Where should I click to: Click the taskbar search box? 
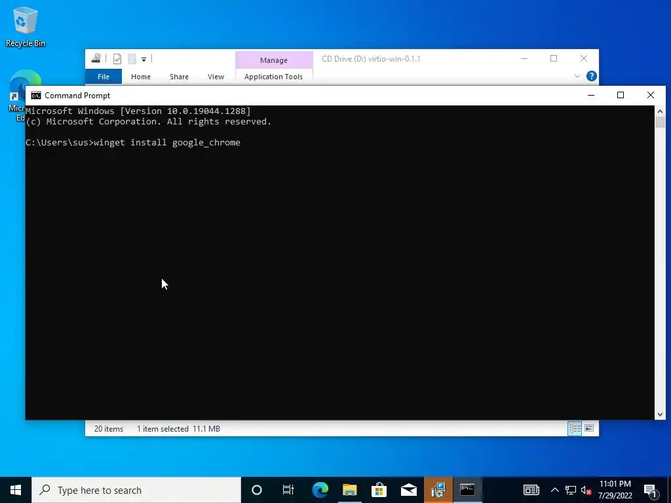[x=136, y=490]
